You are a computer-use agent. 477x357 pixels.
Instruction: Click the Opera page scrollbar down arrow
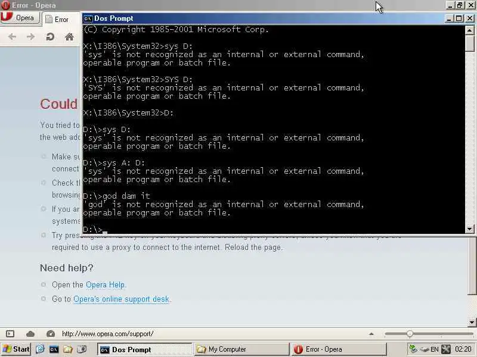pos(472,322)
